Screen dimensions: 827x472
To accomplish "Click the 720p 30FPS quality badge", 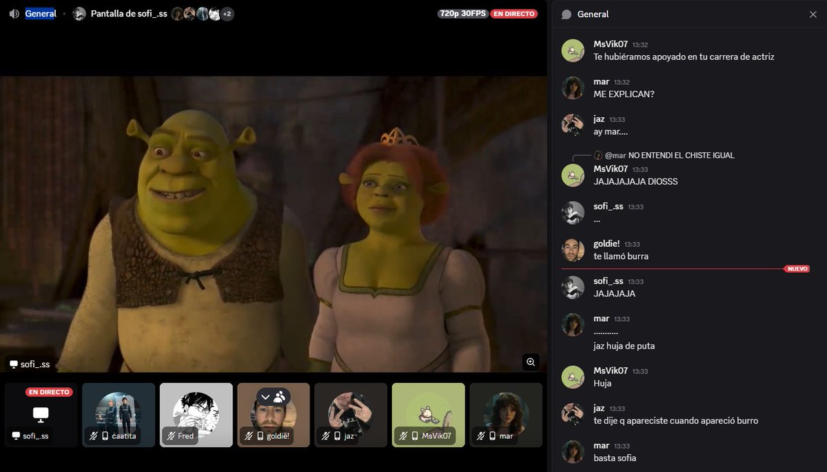I will pyautogui.click(x=462, y=14).
